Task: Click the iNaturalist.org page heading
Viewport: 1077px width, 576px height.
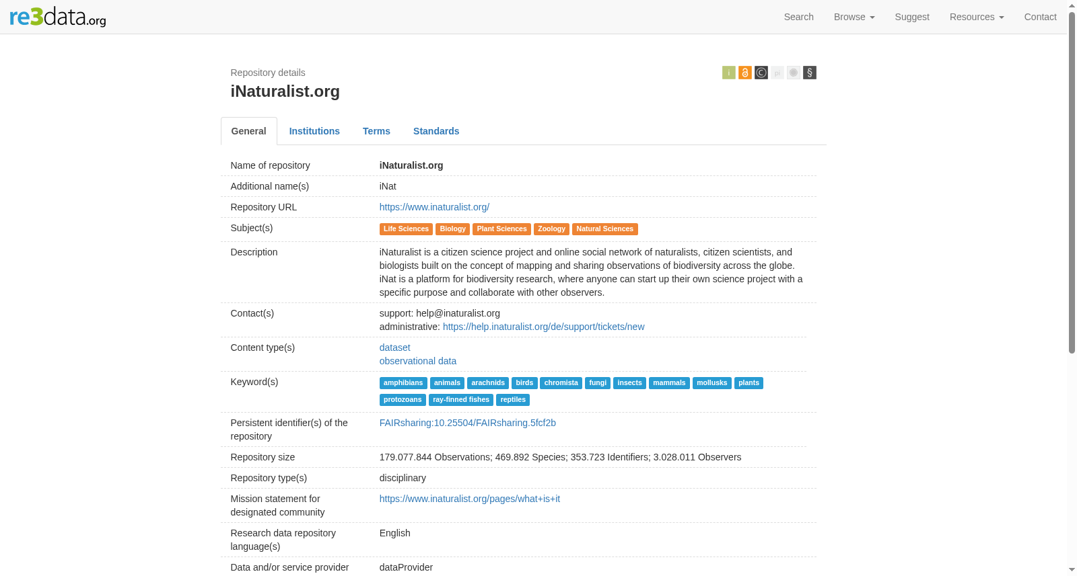Action: click(x=285, y=91)
